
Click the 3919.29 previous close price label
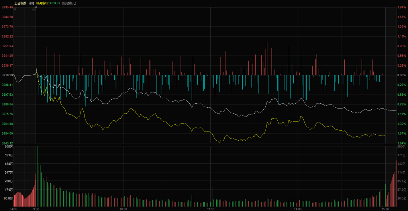[x=8, y=75]
